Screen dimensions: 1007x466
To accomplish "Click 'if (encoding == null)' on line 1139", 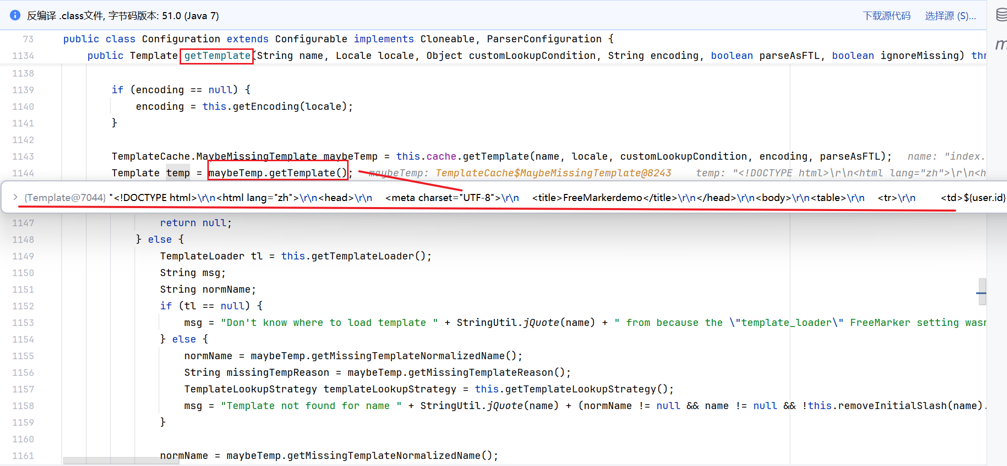I will pos(175,90).
